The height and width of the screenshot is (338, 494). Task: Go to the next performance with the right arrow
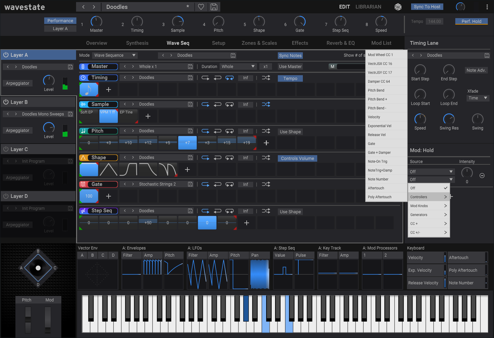point(94,7)
